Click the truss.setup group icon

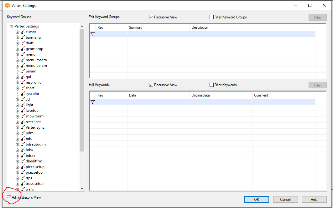point(23,184)
